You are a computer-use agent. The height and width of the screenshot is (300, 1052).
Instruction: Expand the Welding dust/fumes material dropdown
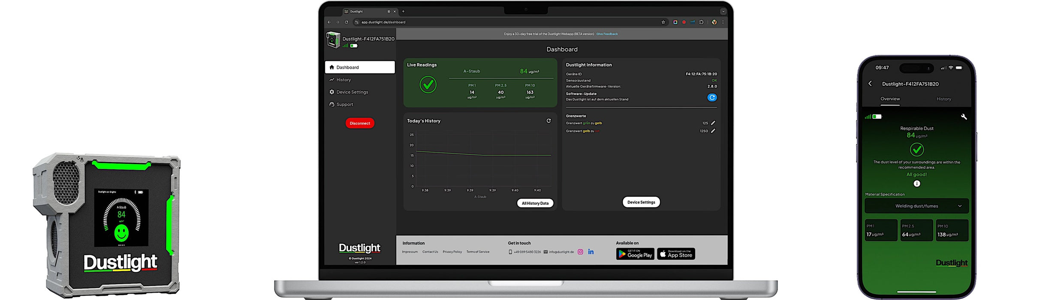(x=916, y=206)
